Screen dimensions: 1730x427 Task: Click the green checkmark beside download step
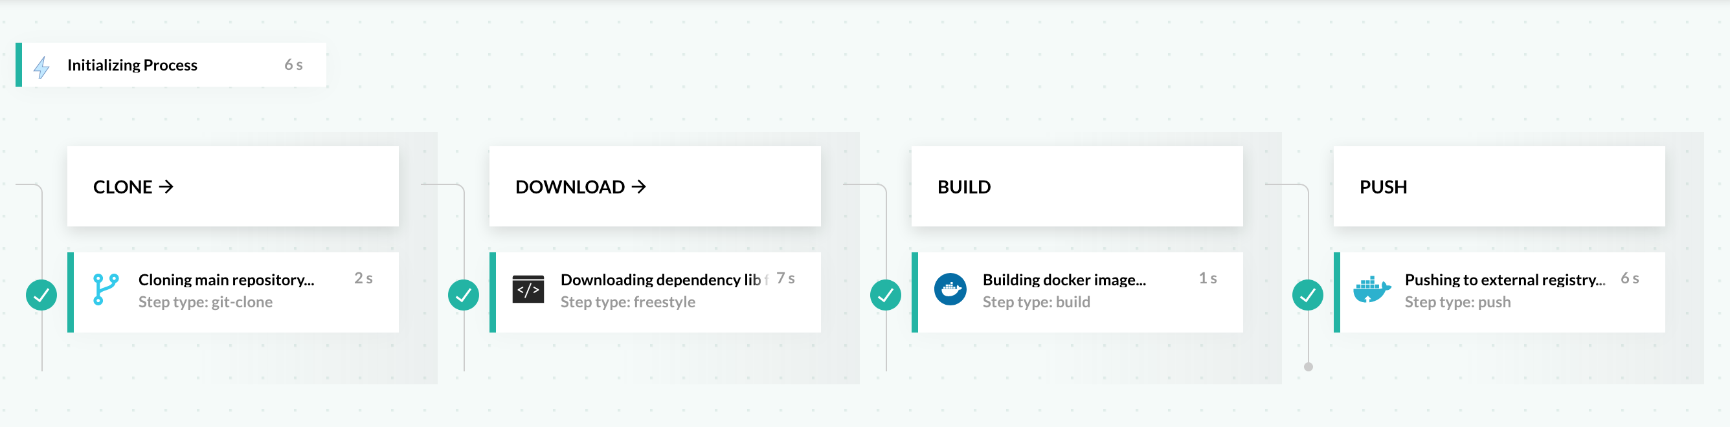(x=464, y=295)
